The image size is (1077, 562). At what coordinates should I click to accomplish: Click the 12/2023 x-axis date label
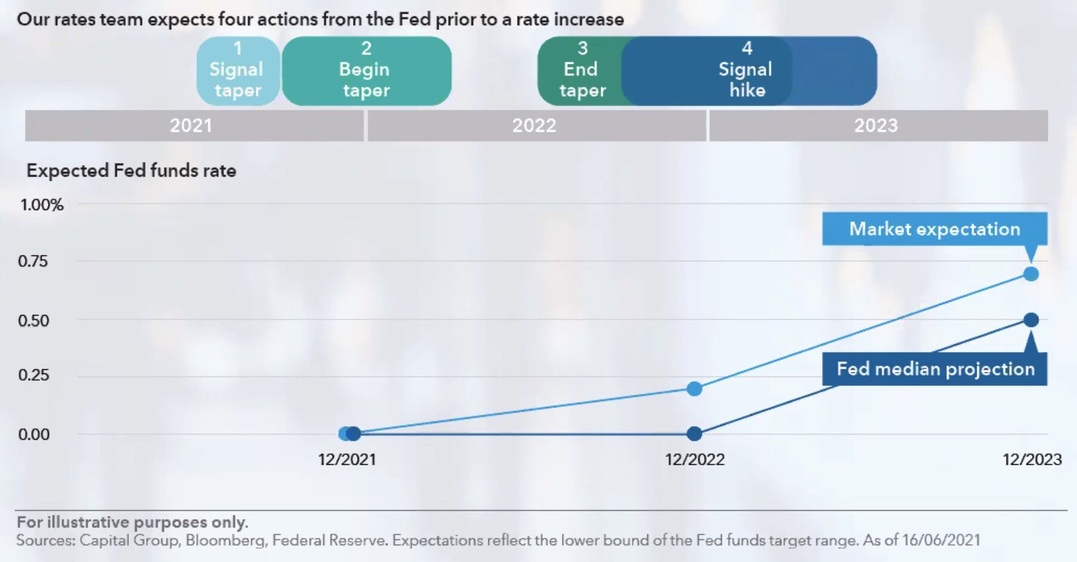tap(1032, 459)
